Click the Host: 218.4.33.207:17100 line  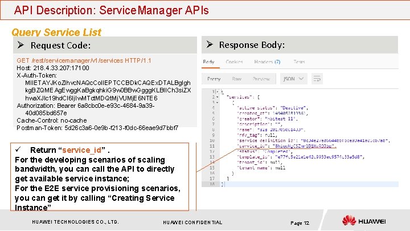coord(53,68)
